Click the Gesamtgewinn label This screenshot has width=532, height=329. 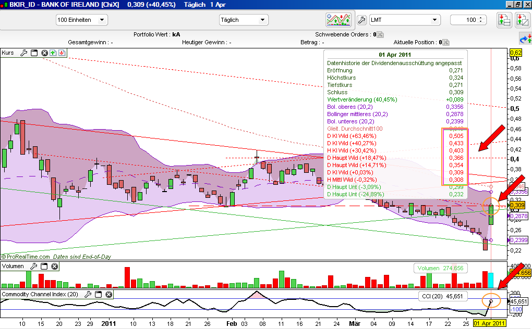coord(90,42)
